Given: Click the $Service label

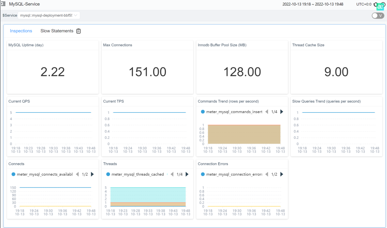Looking at the screenshot, I should click(x=10, y=15).
